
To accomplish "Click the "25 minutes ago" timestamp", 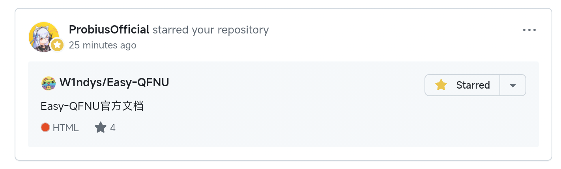I will (x=103, y=45).
